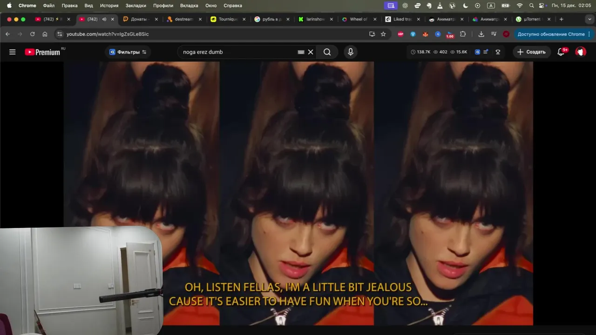
Task: Close the destream tab
Action: (x=200, y=19)
